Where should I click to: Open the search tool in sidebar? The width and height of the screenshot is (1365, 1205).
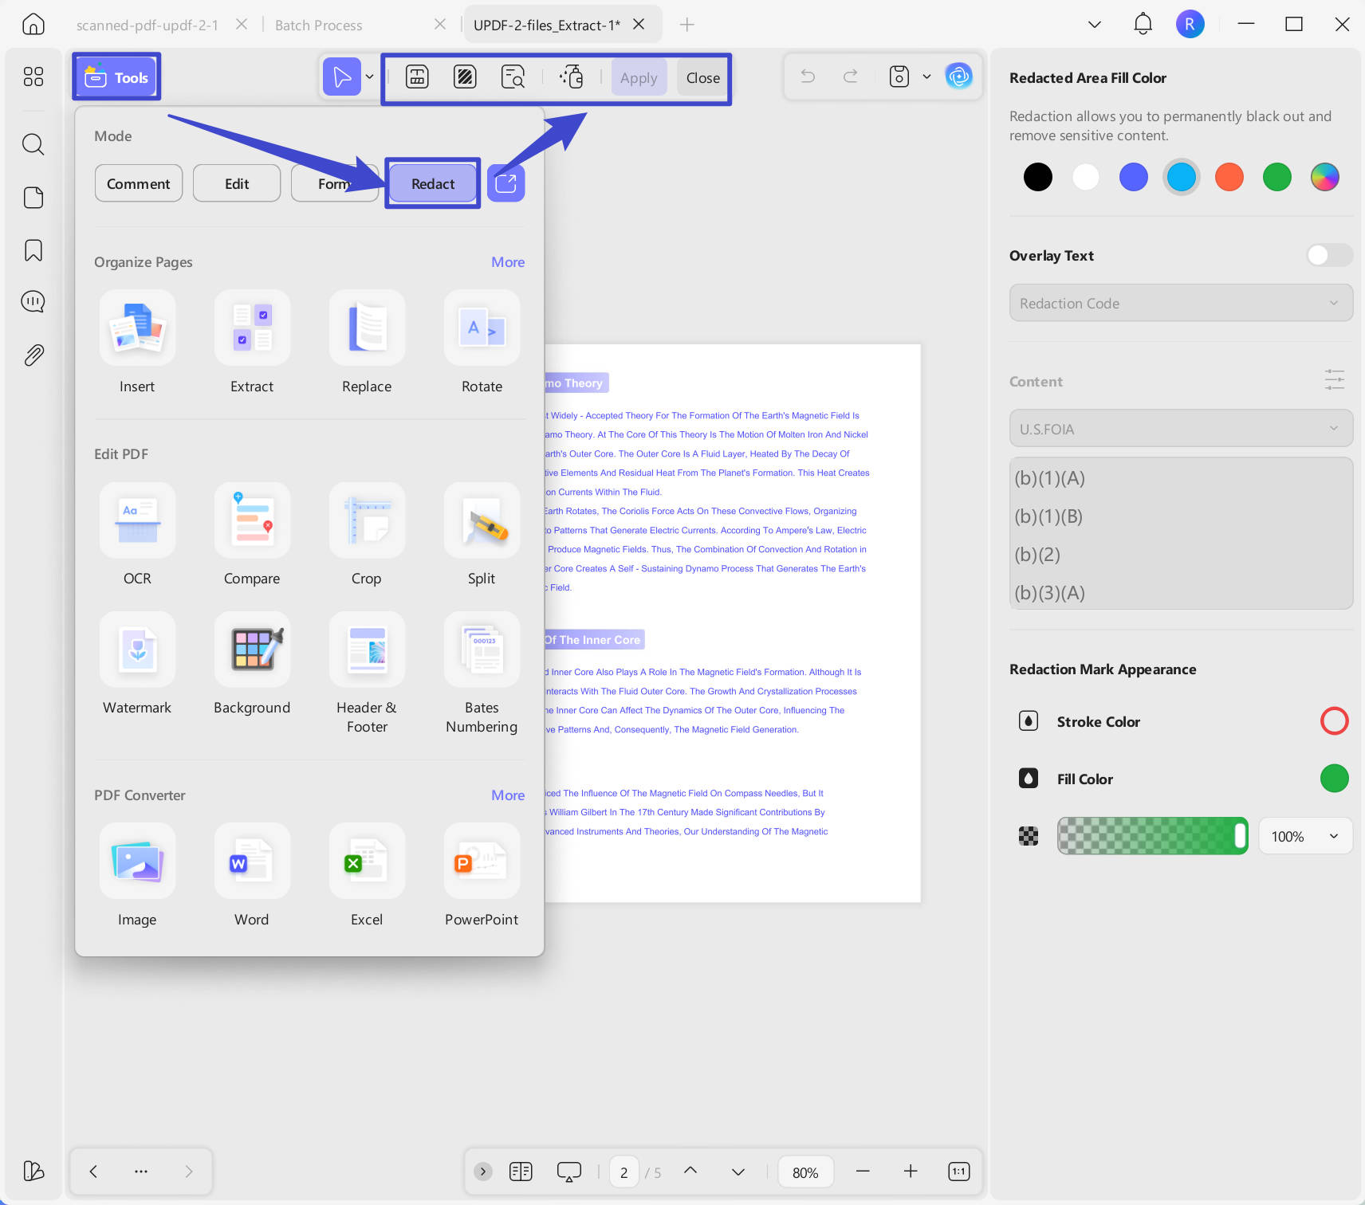coord(33,144)
